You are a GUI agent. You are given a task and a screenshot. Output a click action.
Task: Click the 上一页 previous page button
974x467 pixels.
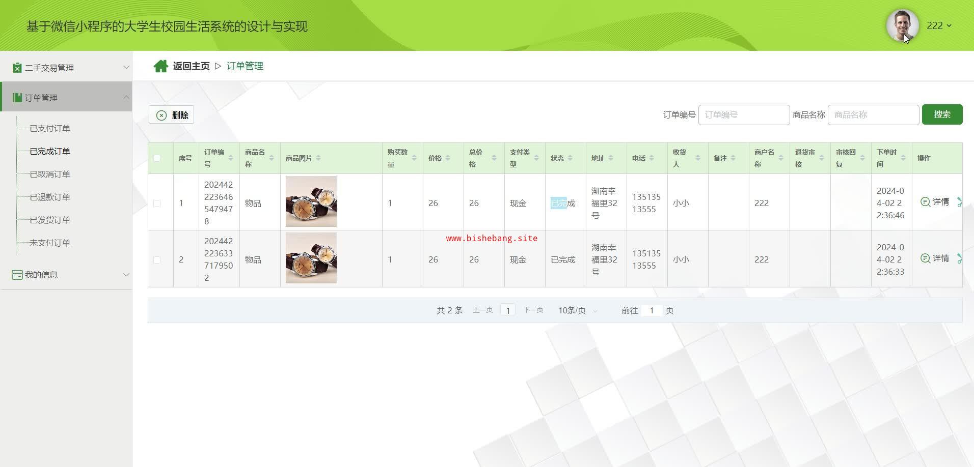pyautogui.click(x=483, y=310)
